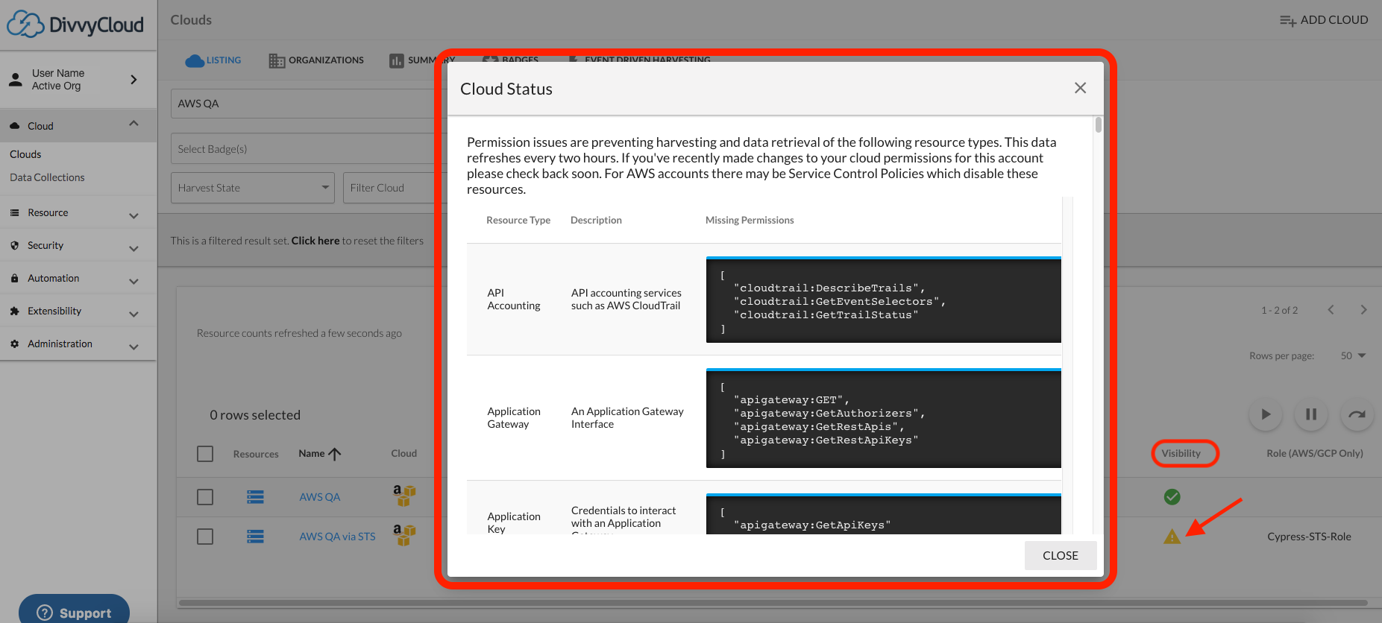Close the Cloud Status dialog with X
Viewport: 1382px width, 623px height.
tap(1080, 88)
